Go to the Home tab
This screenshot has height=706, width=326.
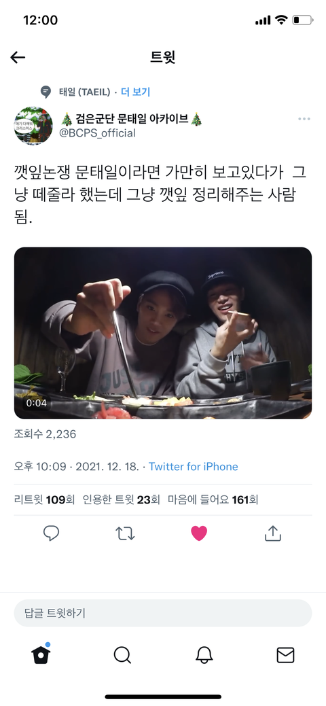coord(41,654)
